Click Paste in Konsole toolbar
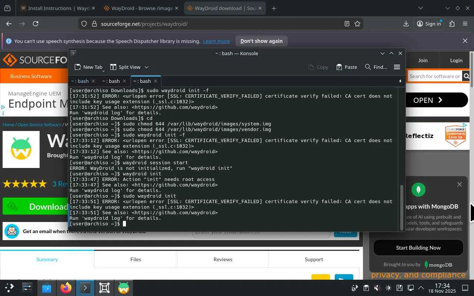The width and height of the screenshot is (474, 296). pos(347,67)
